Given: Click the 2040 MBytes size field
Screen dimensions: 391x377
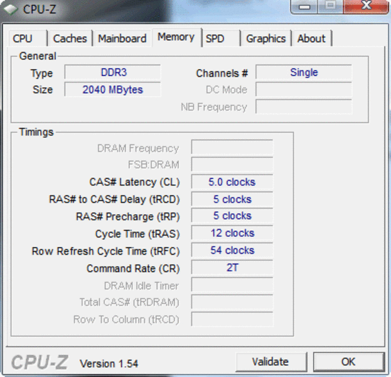Looking at the screenshot, I should [113, 89].
